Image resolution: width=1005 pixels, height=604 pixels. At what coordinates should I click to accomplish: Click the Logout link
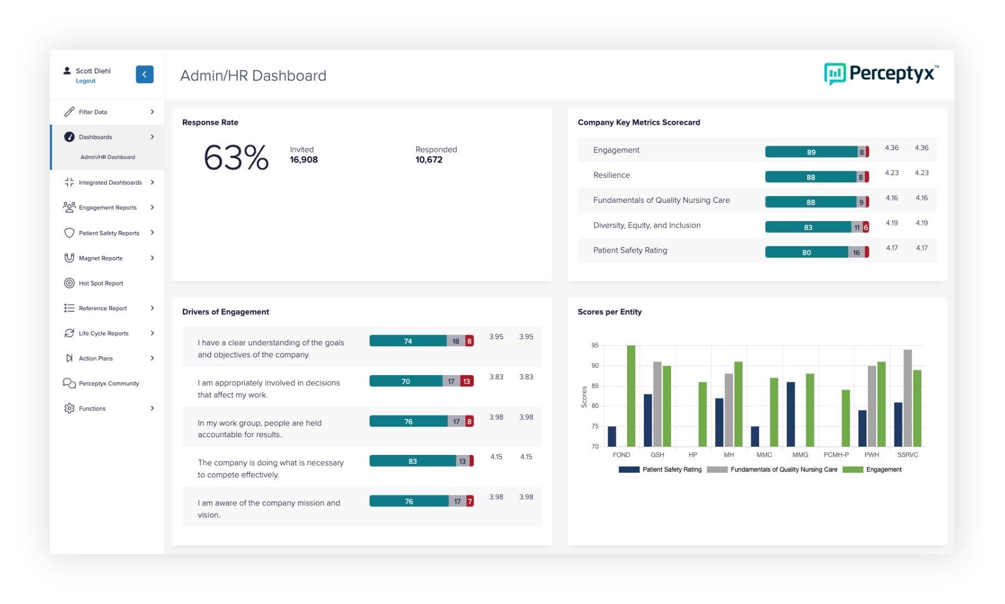(x=85, y=80)
